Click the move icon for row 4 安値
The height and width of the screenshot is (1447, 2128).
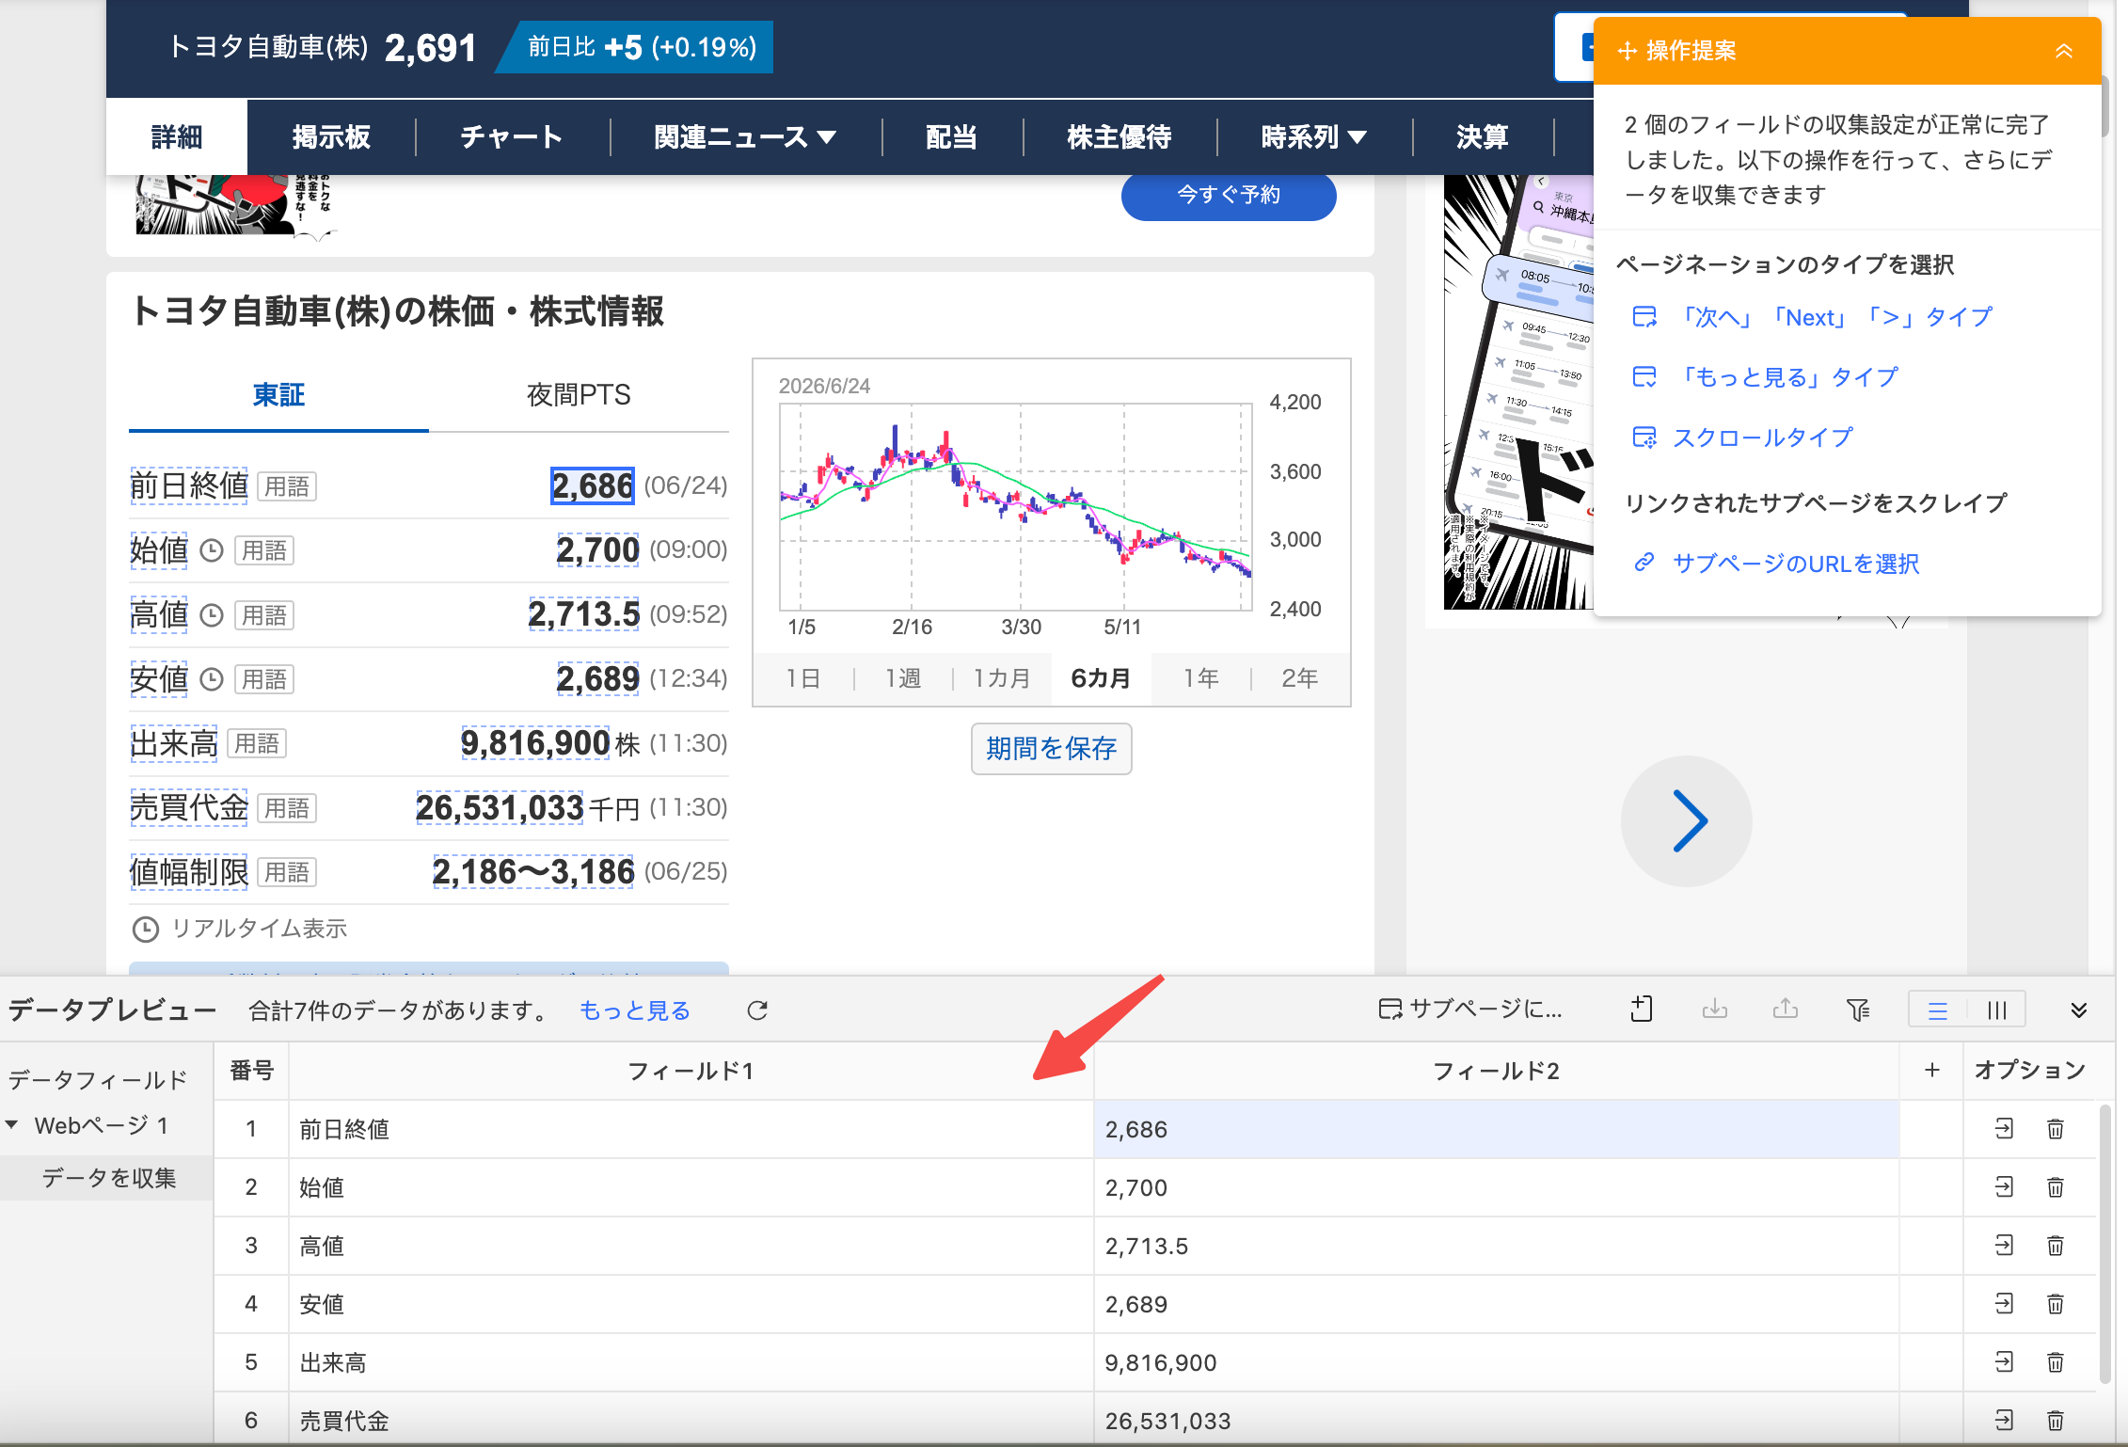tap(2005, 1304)
